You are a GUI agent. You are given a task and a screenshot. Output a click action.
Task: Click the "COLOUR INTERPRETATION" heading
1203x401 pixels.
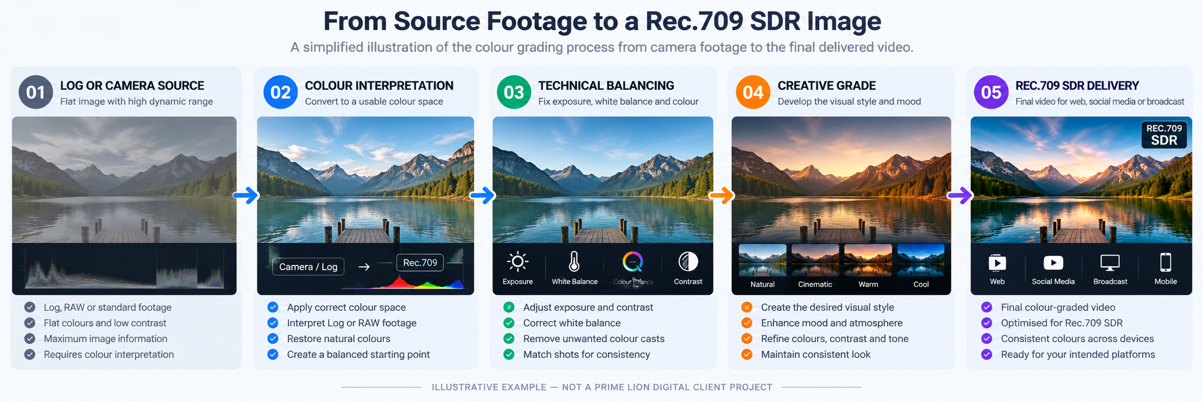pos(379,86)
